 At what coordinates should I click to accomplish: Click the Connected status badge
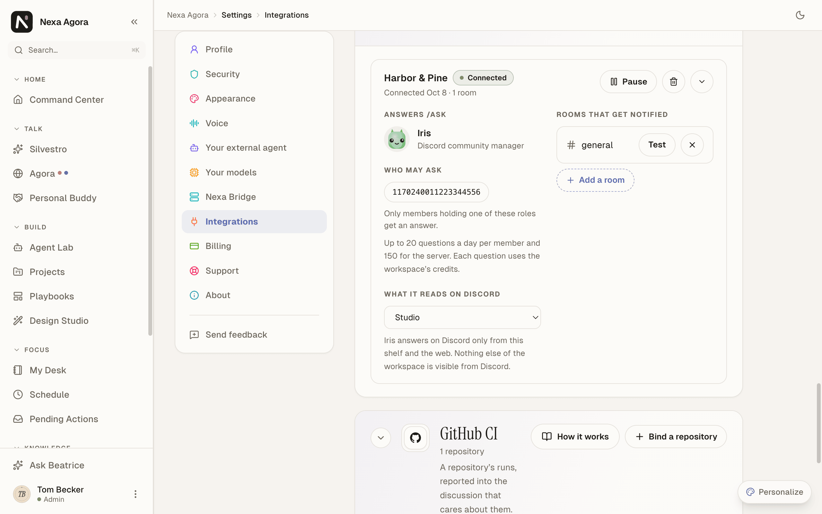point(483,78)
